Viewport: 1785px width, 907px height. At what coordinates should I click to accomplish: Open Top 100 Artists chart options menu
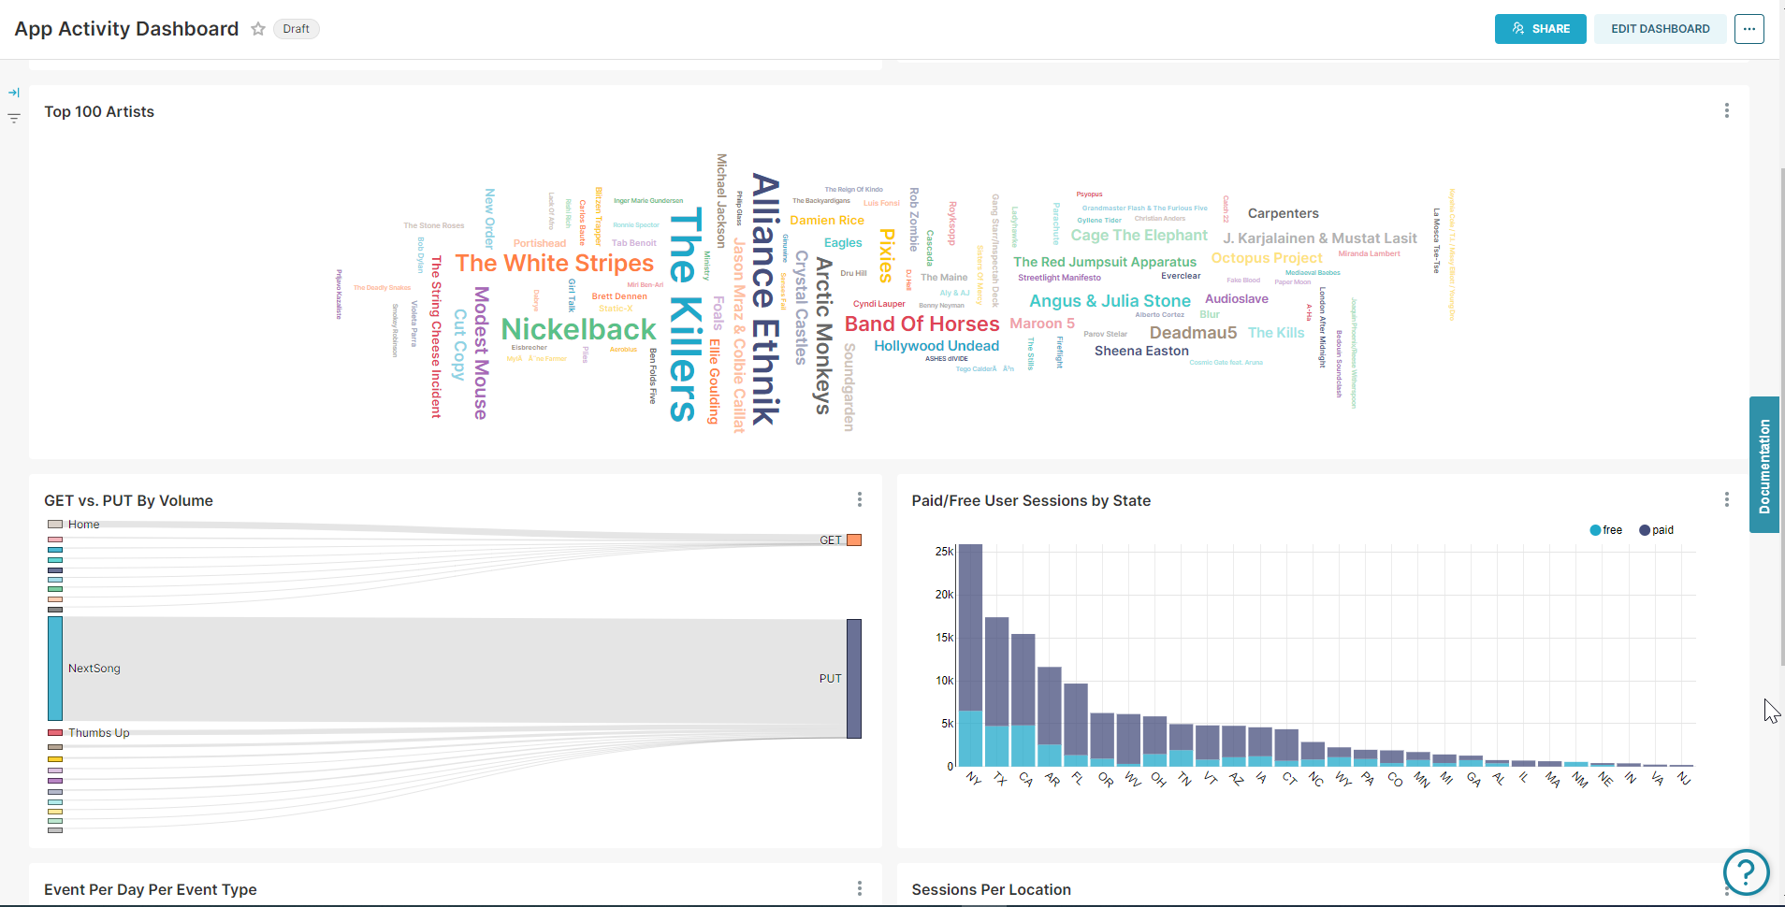(x=1726, y=110)
